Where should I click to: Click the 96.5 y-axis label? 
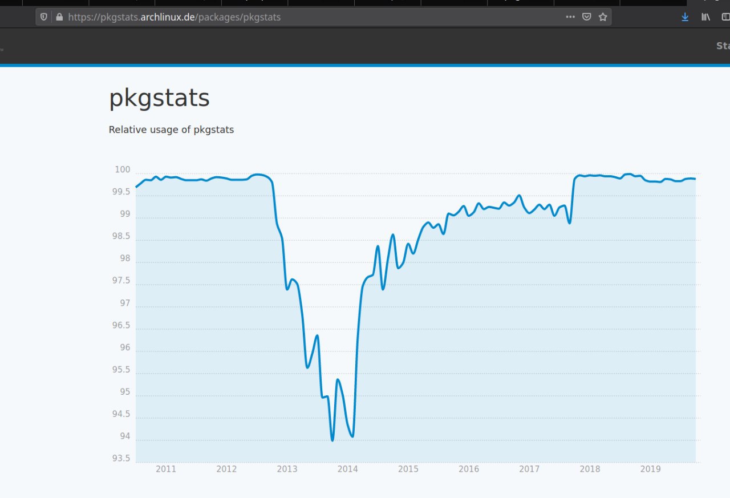(x=121, y=325)
